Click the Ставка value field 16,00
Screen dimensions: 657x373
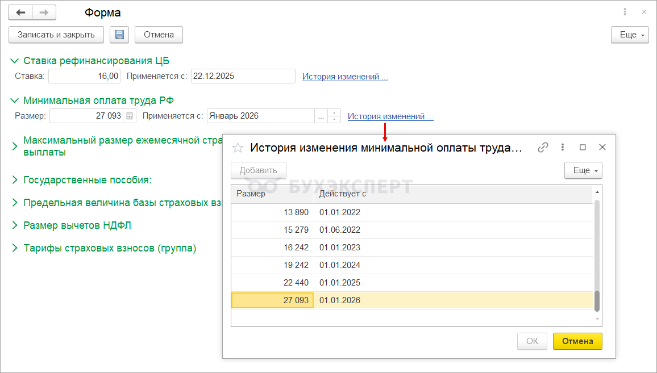tap(84, 76)
